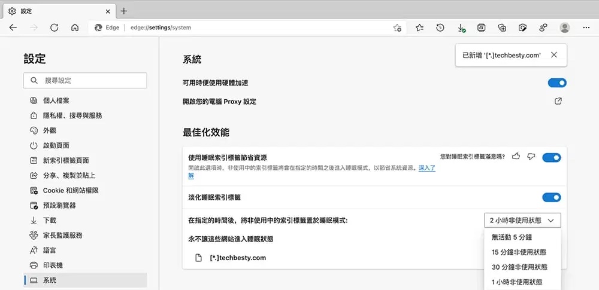Toggle 可用時便使用硬體加速 switch
The width and height of the screenshot is (599, 290).
coord(557,83)
